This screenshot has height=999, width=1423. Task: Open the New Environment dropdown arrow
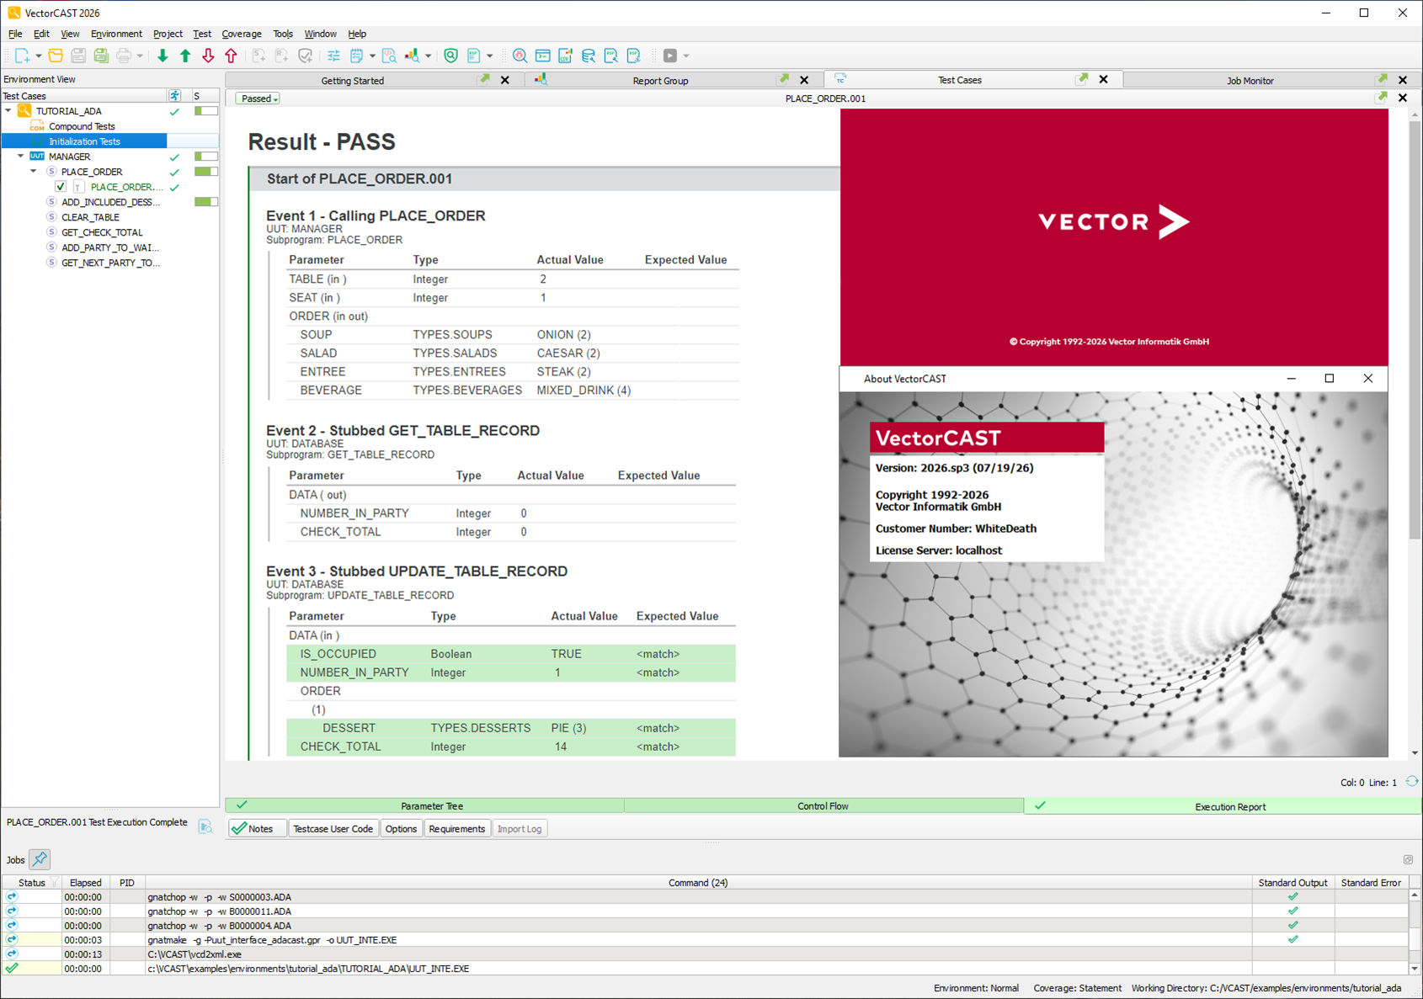[39, 56]
